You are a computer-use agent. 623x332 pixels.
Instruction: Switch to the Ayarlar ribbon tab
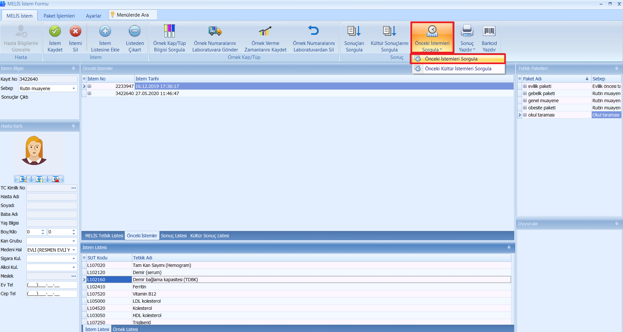pos(93,16)
